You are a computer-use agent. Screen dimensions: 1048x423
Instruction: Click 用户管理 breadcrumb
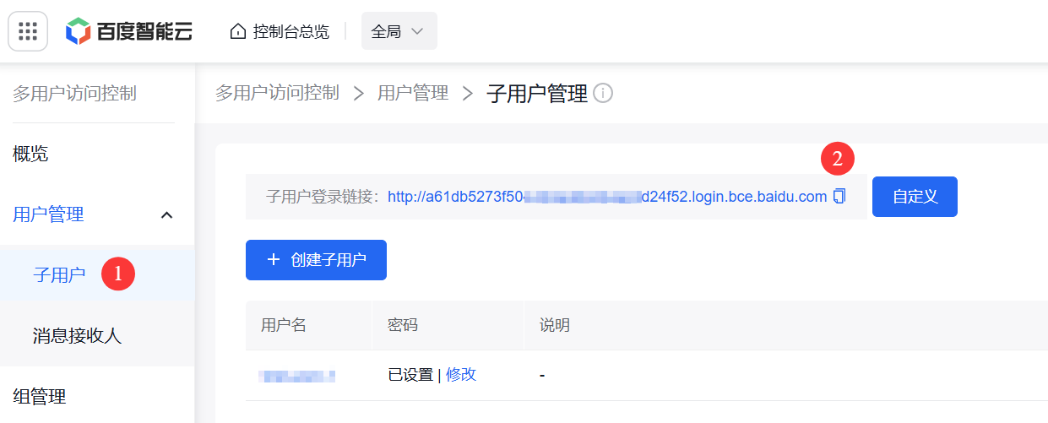[x=413, y=93]
